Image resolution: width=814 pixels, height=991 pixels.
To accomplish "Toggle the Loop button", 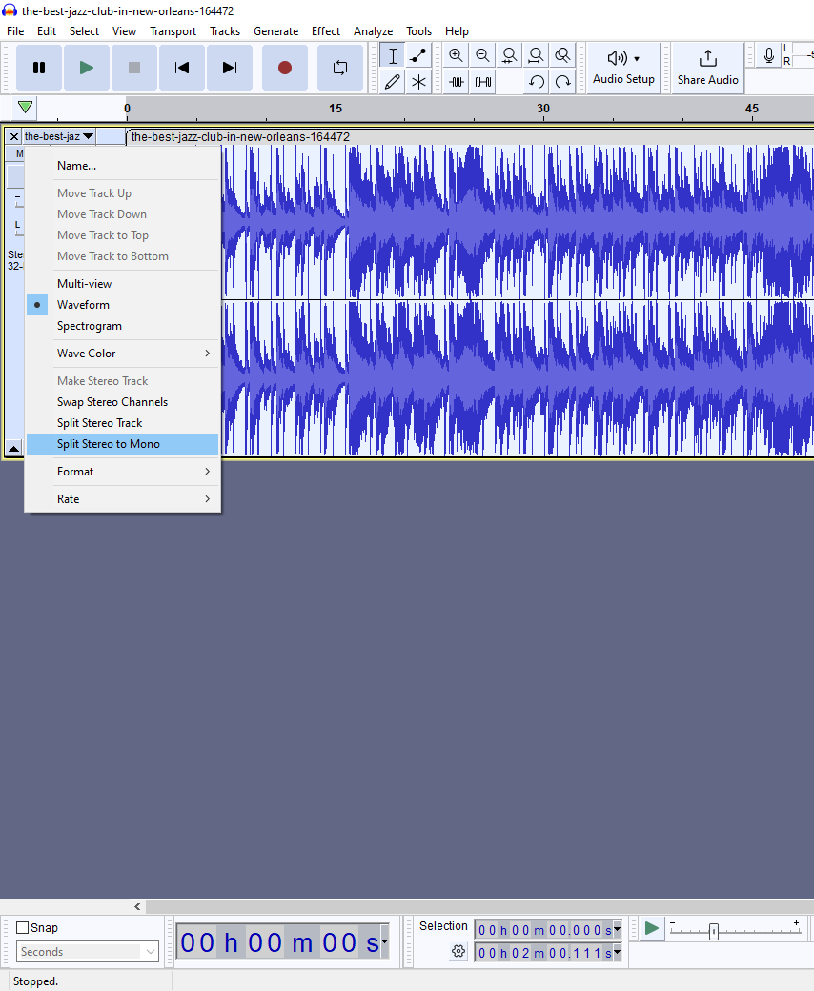I will pos(340,68).
